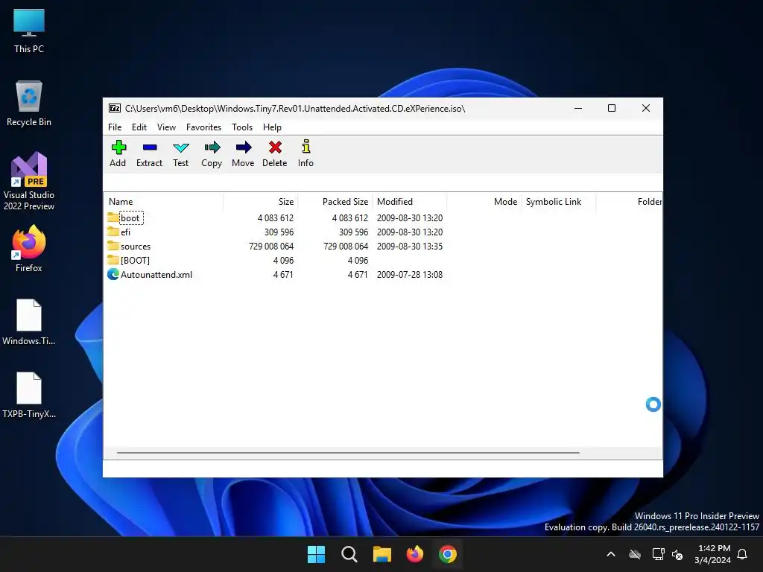Select the 'sources' folder name
The height and width of the screenshot is (572, 763).
[x=136, y=246]
